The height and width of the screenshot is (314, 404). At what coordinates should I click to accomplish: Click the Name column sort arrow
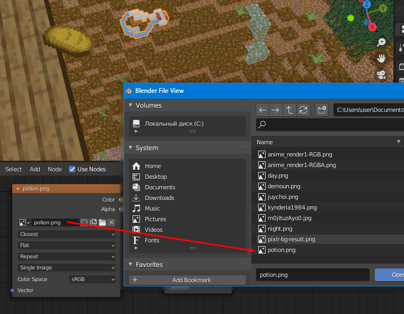pyautogui.click(x=398, y=142)
